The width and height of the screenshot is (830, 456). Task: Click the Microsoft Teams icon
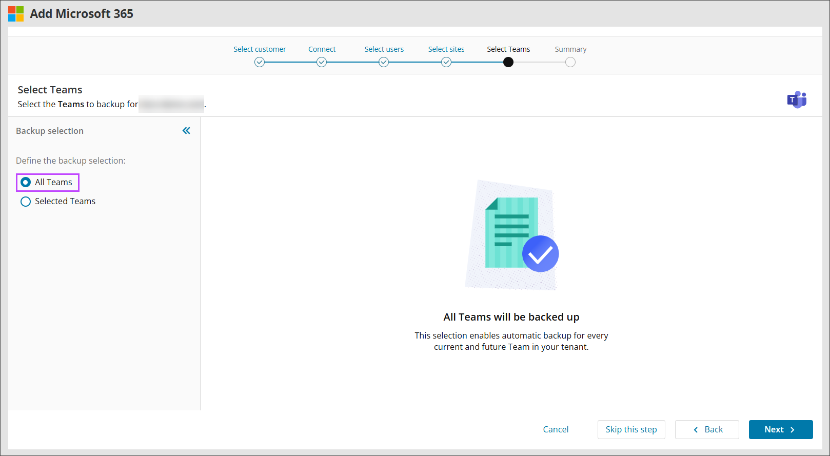pos(797,100)
